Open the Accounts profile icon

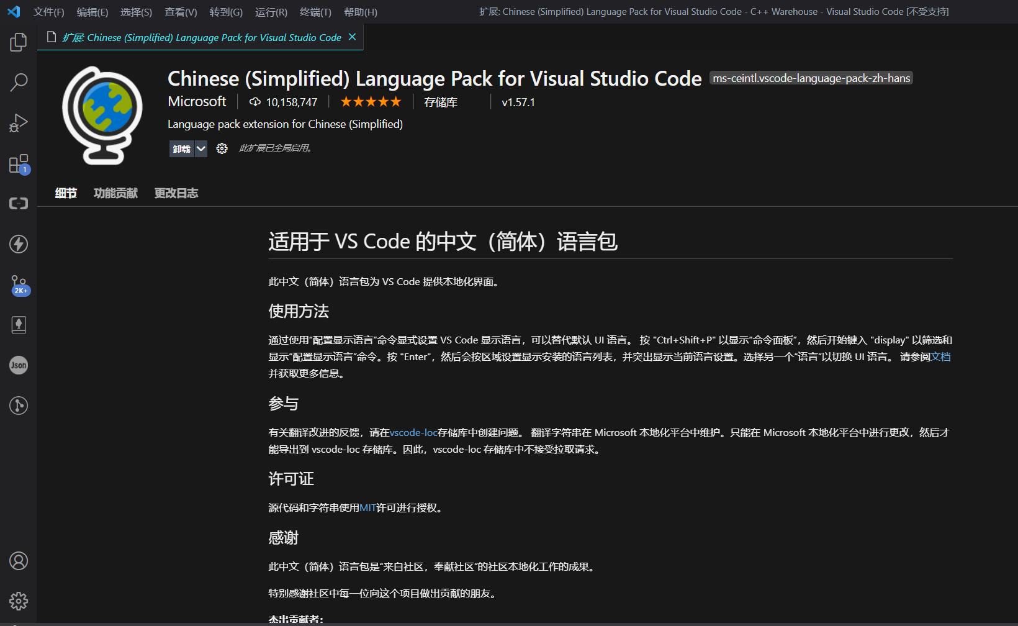pyautogui.click(x=19, y=561)
